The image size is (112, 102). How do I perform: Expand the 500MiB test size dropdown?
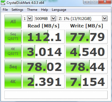[x=45, y=19]
